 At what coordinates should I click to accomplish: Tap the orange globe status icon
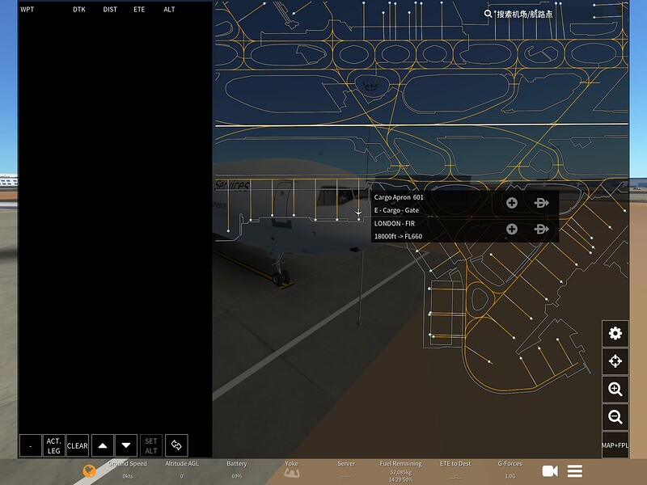click(89, 471)
